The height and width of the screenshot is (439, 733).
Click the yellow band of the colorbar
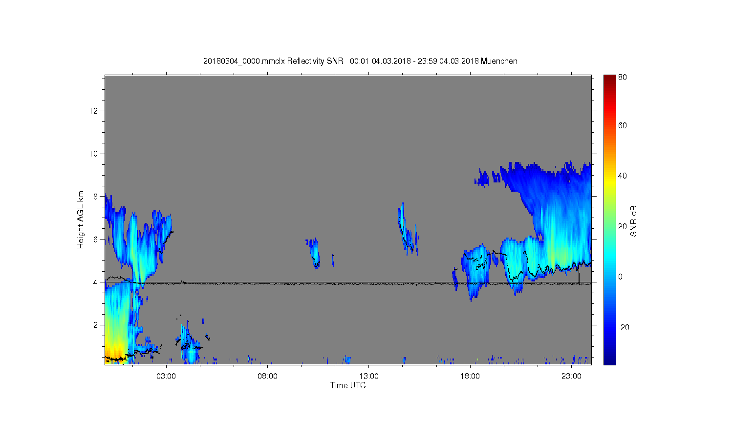click(609, 181)
